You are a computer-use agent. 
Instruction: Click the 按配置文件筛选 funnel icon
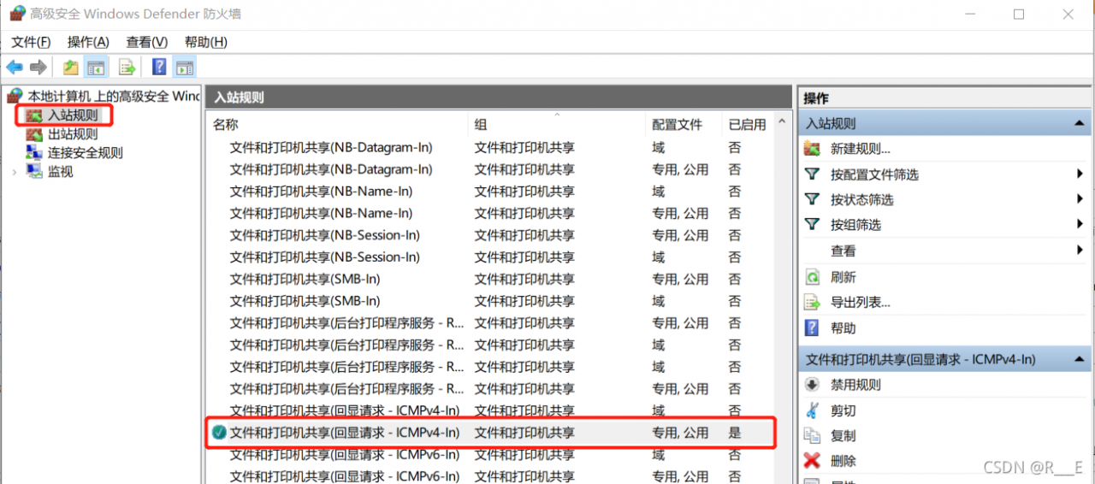813,174
